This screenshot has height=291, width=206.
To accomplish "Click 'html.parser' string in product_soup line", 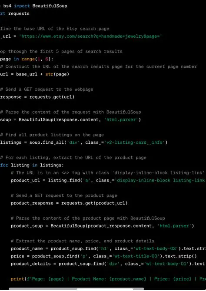I will tap(174, 226).
